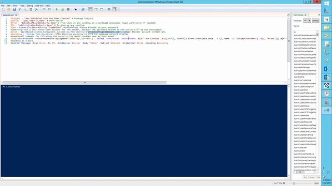Click the Name input field in Commands pane
The image size is (332, 186).
pyautogui.click(x=311, y=26)
